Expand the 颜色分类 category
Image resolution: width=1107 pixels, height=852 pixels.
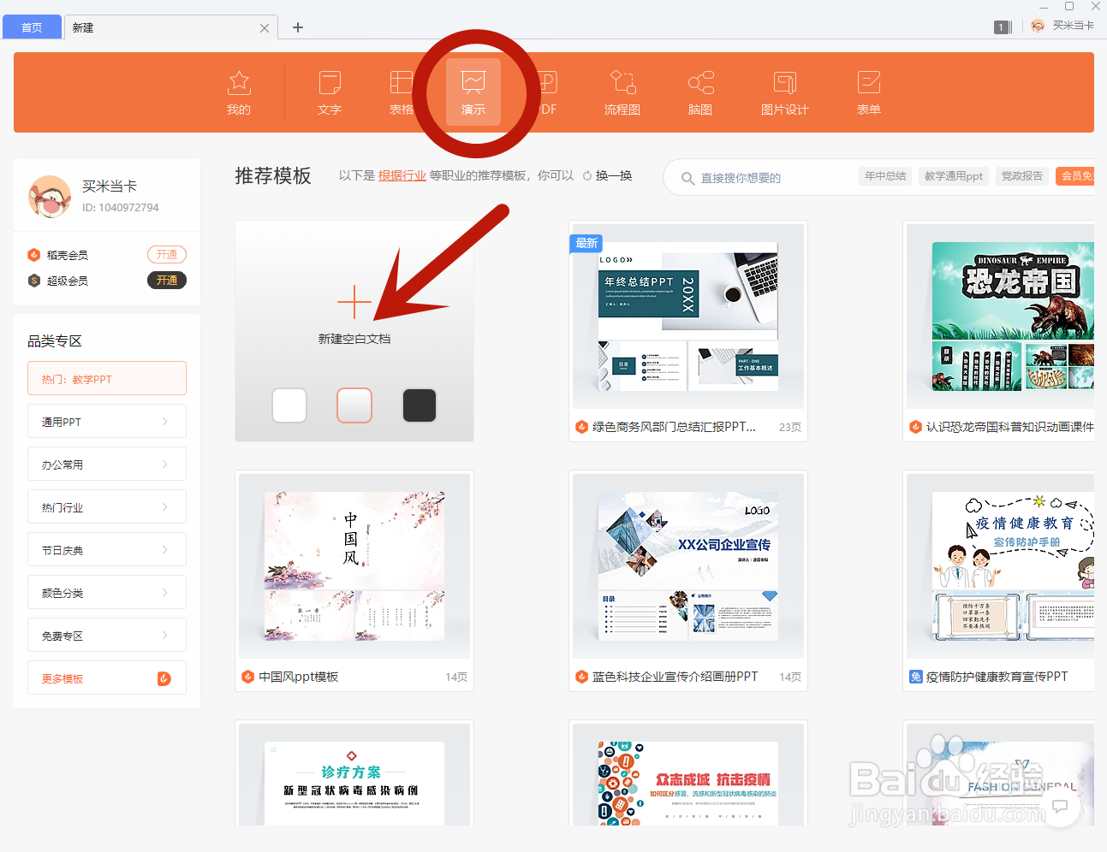coord(107,592)
